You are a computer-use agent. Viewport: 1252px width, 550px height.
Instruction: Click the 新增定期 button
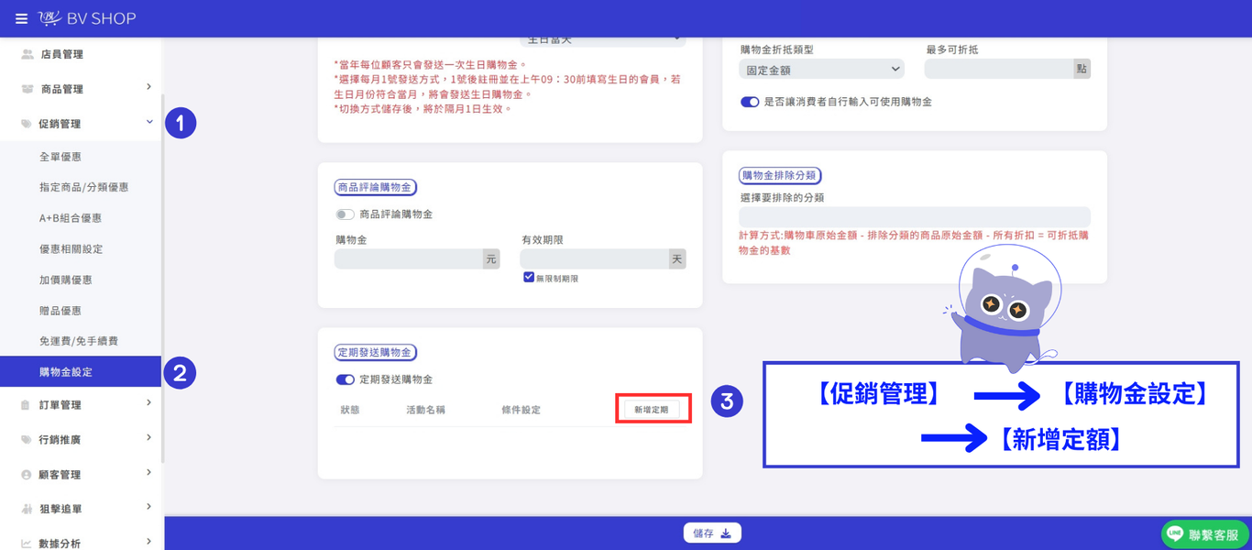[x=652, y=410]
